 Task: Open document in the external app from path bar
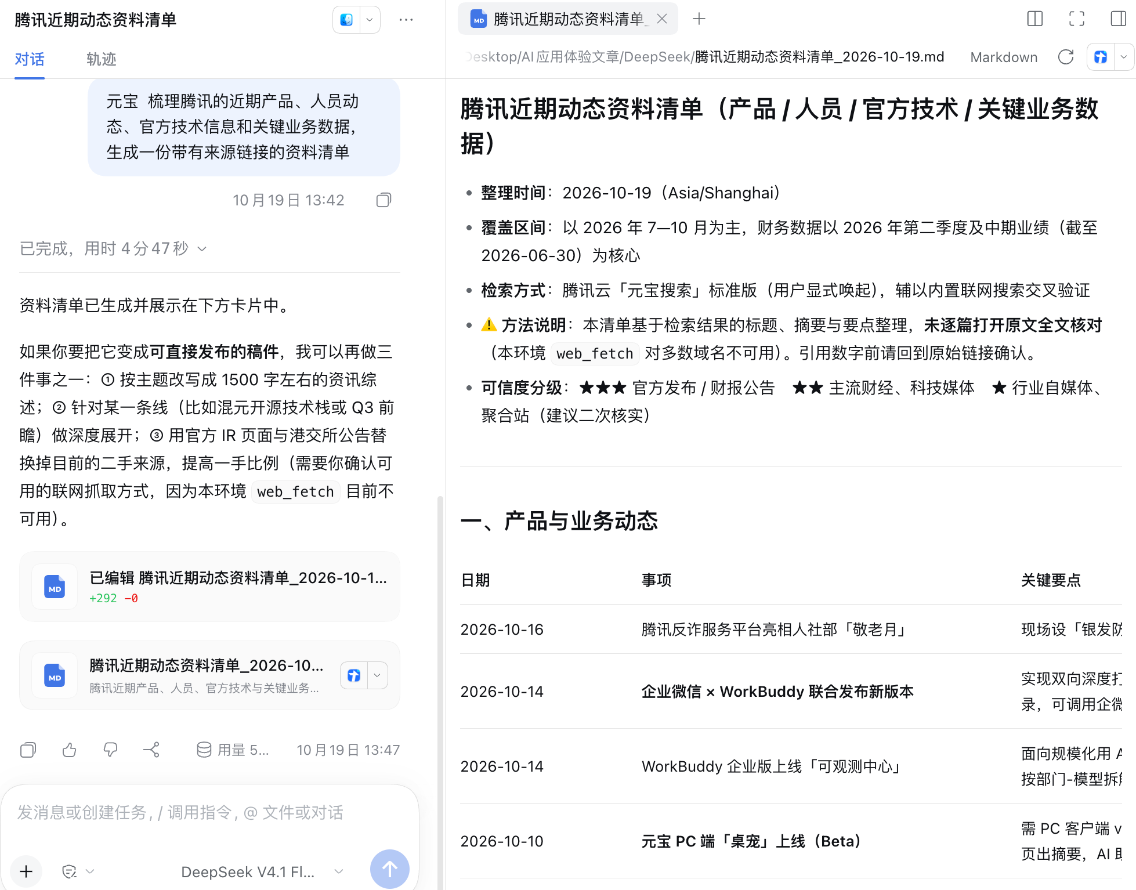(x=1101, y=57)
